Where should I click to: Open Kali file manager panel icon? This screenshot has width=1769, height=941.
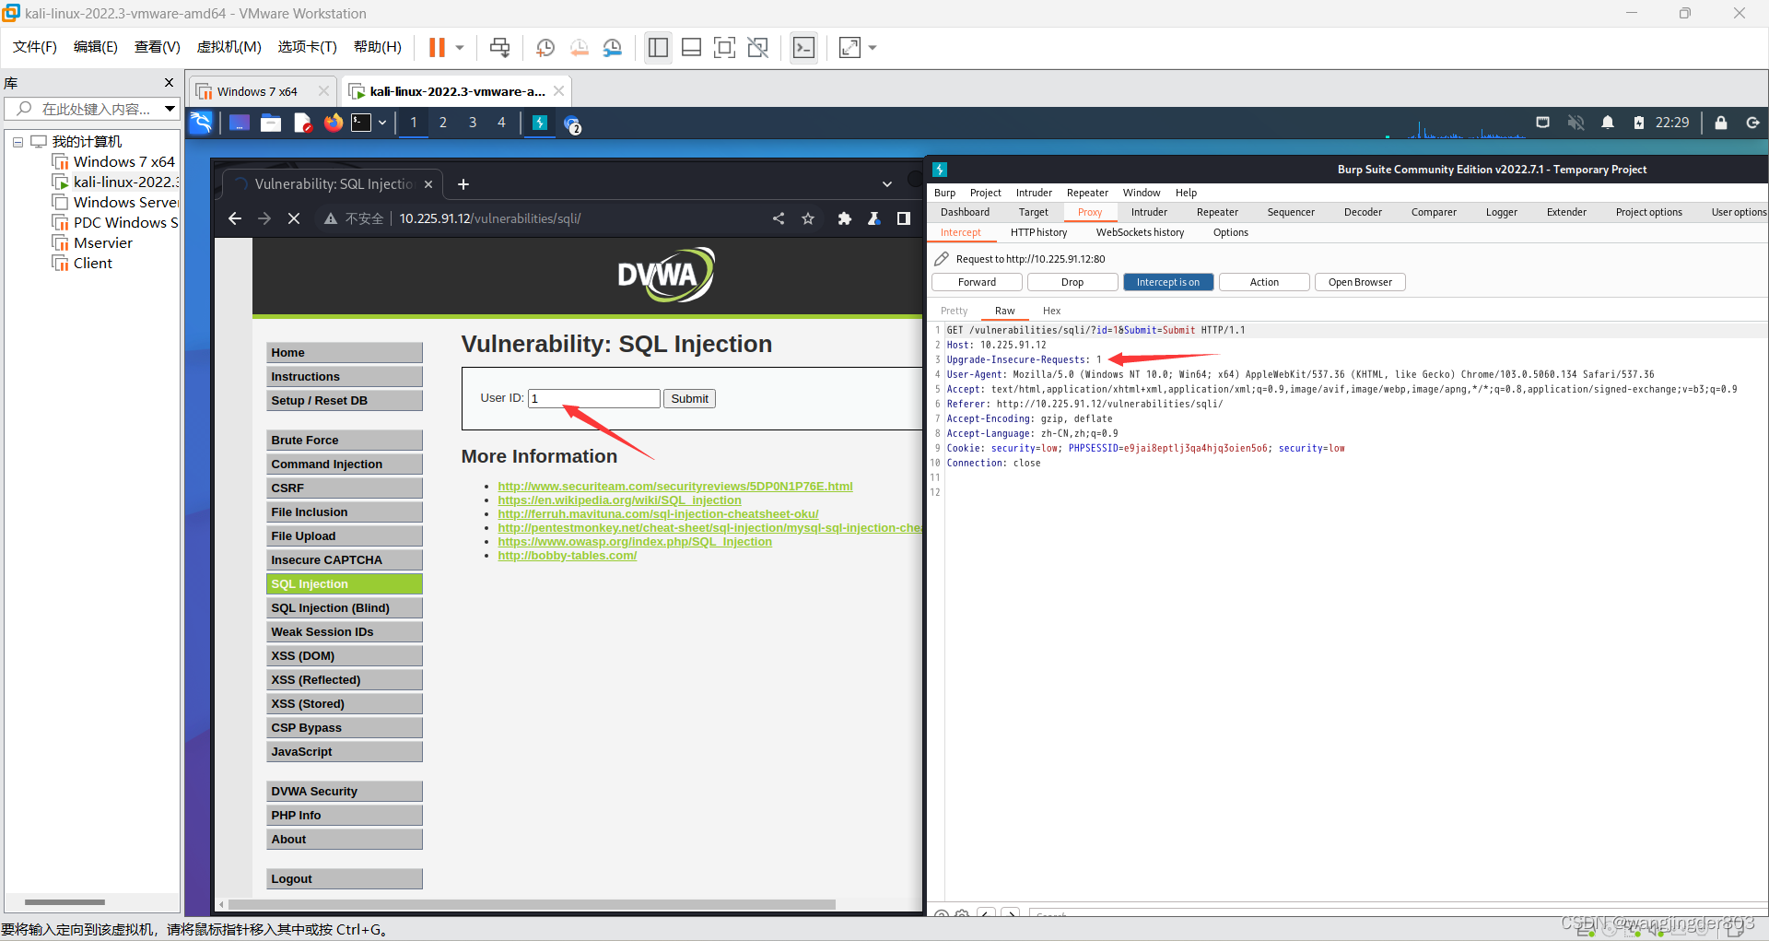[271, 123]
